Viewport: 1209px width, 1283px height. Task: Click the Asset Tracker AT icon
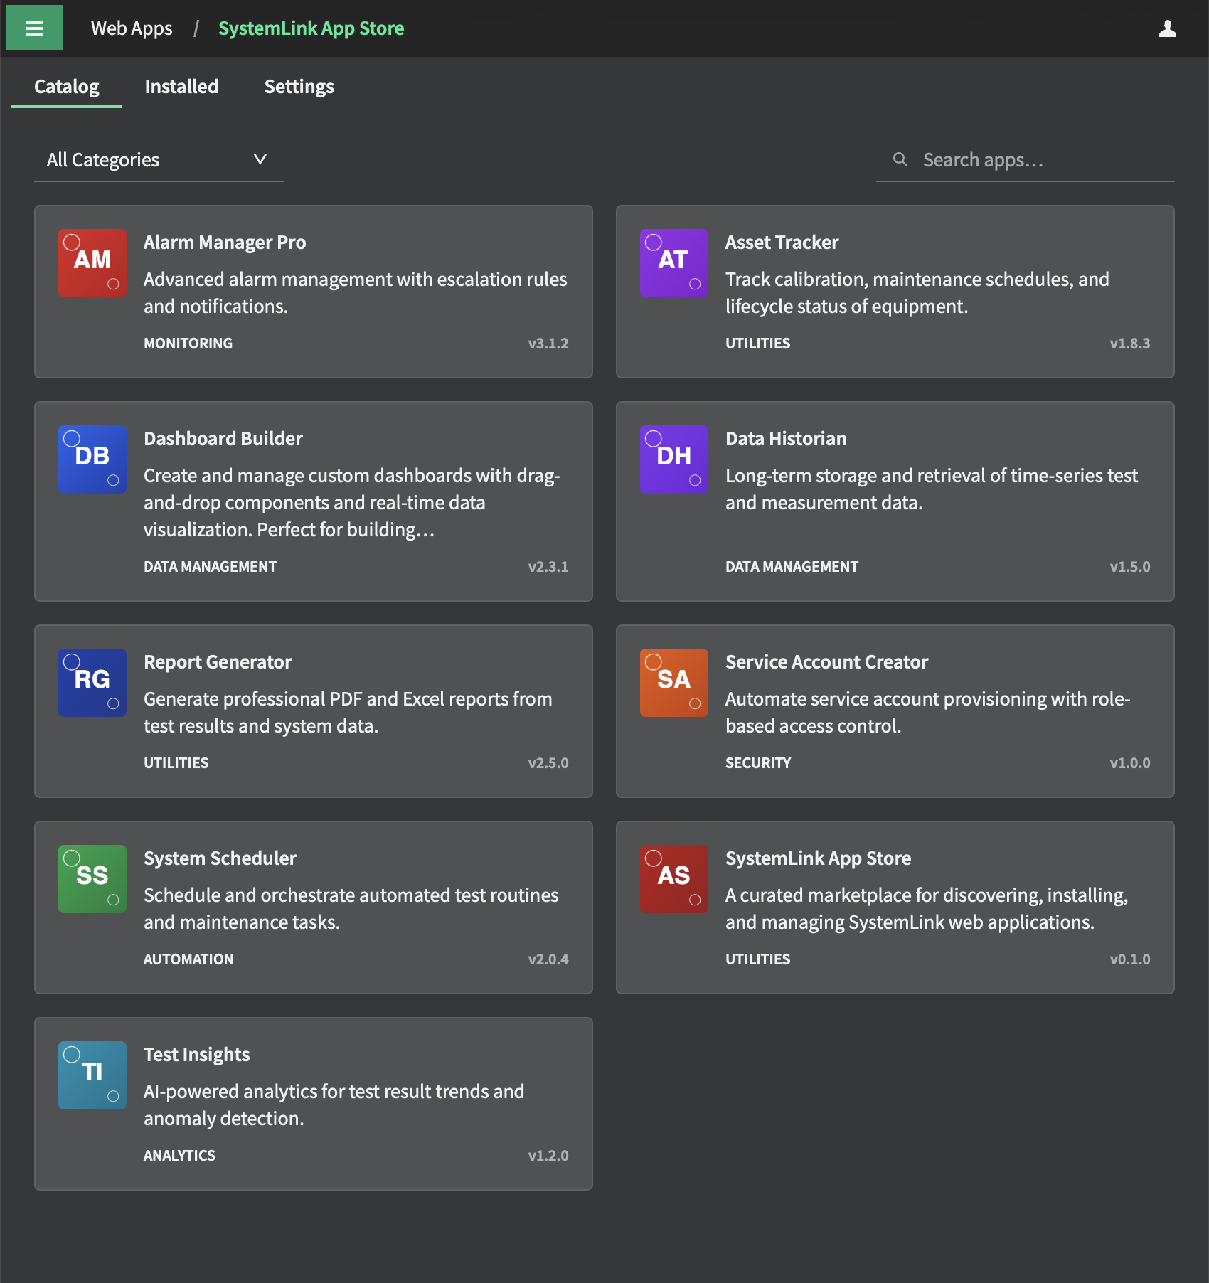click(674, 263)
